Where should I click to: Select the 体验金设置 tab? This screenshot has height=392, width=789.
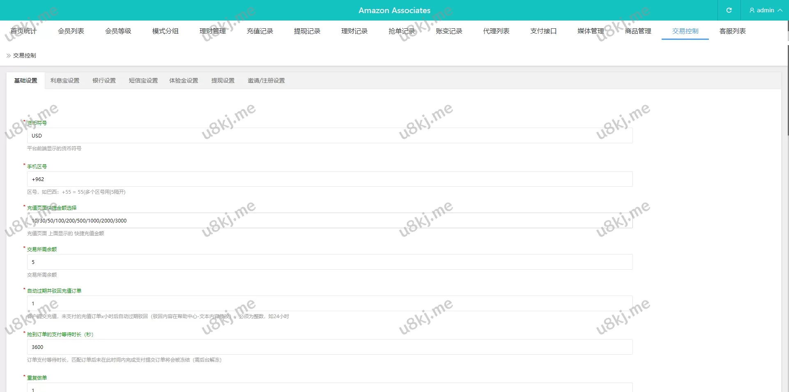point(184,80)
